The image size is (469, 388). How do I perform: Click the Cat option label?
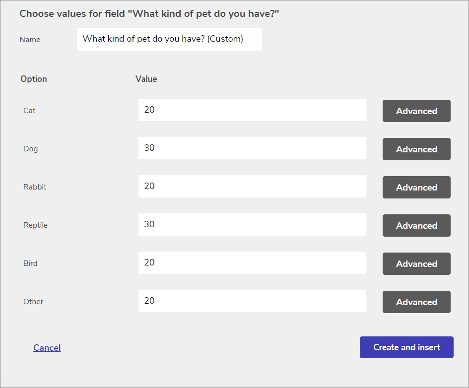click(x=29, y=111)
